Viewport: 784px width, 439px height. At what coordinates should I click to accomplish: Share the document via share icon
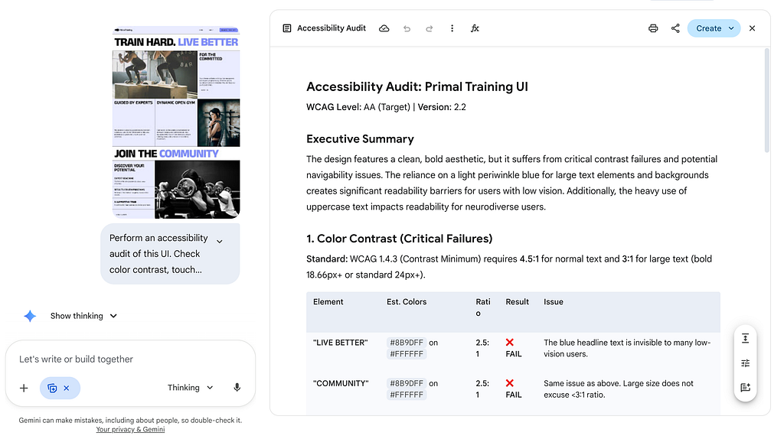coord(675,28)
